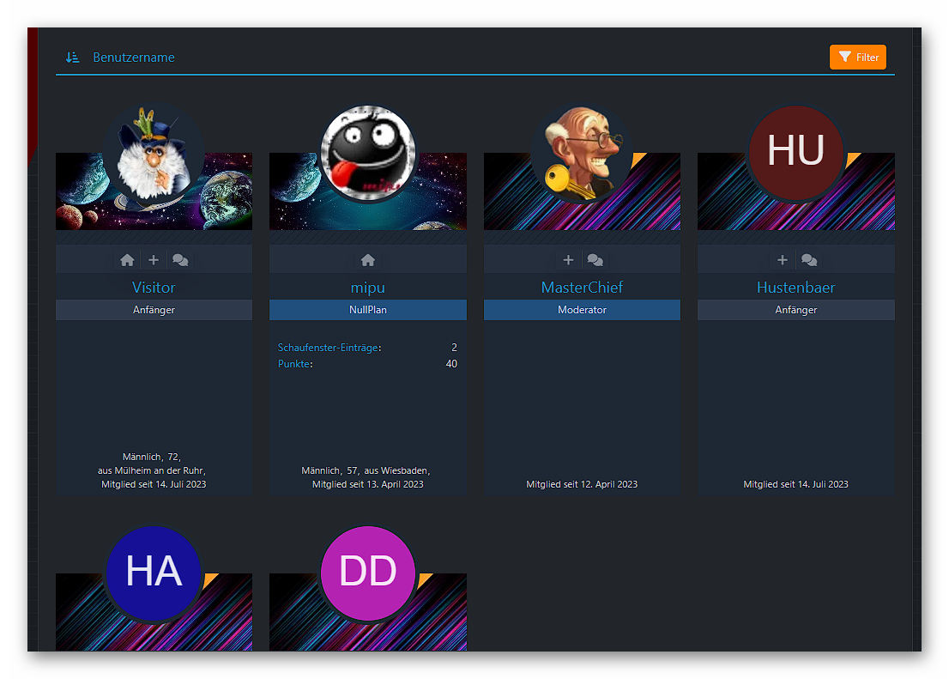The width and height of the screenshot is (949, 679).
Task: Follow MasterChief using the plus icon
Action: [x=568, y=260]
